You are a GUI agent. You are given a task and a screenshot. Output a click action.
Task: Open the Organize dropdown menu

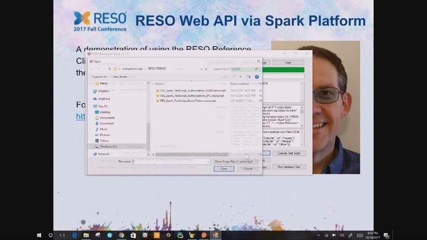[99, 77]
